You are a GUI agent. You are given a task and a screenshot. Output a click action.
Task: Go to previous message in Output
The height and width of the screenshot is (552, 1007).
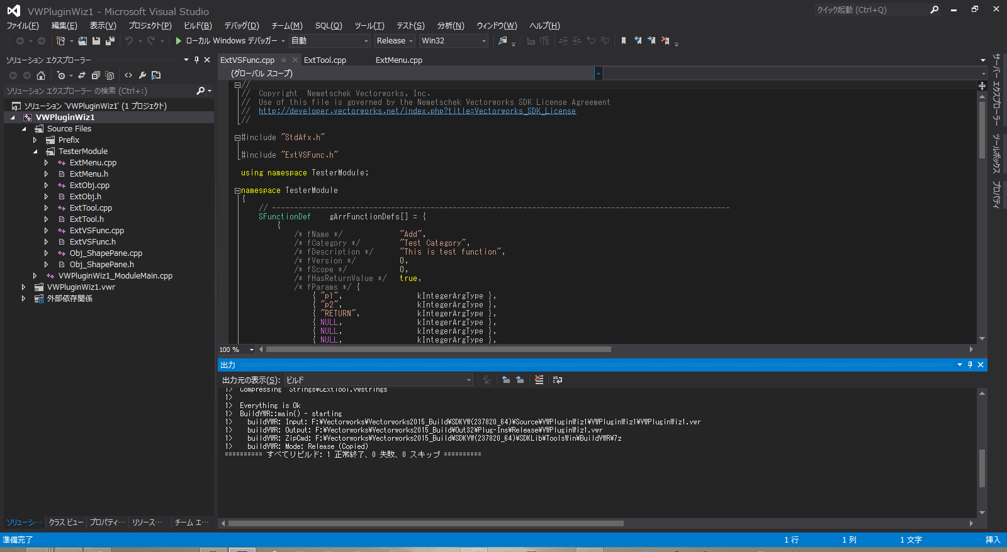tap(506, 380)
